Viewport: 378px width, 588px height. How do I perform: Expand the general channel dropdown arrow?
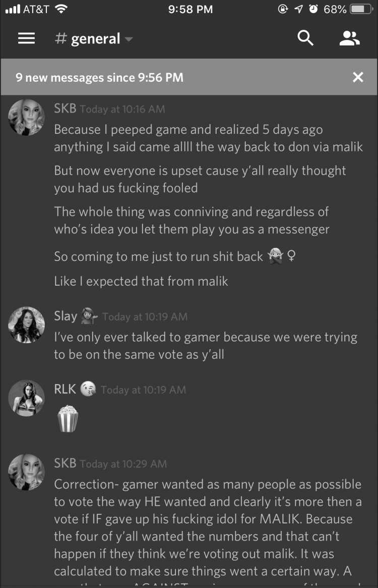click(129, 39)
